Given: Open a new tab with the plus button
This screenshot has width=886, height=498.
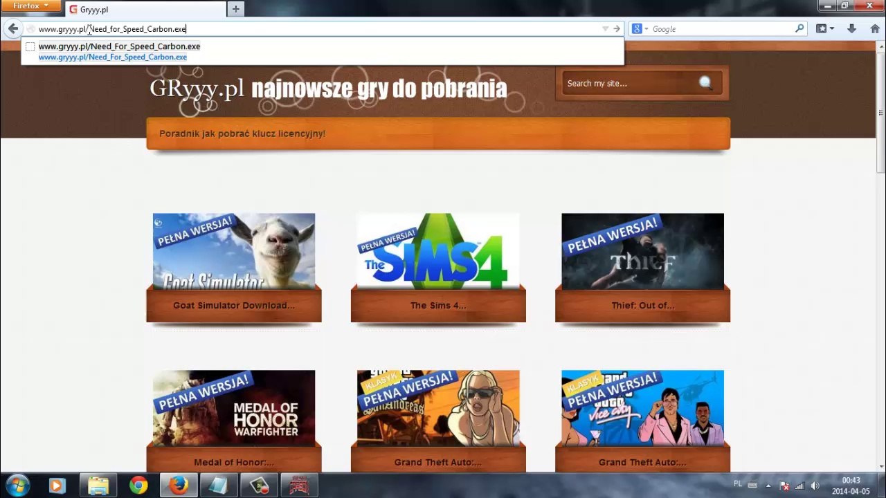Looking at the screenshot, I should tap(236, 9).
